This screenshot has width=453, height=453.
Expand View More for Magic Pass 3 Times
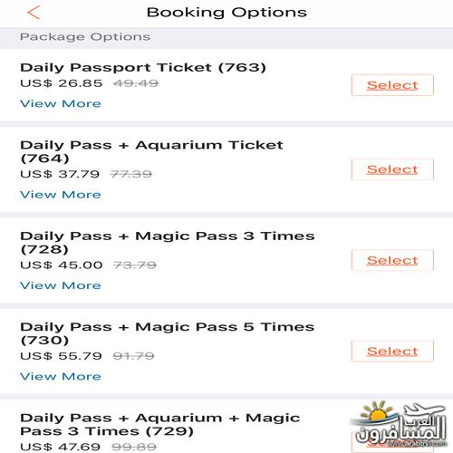(61, 285)
